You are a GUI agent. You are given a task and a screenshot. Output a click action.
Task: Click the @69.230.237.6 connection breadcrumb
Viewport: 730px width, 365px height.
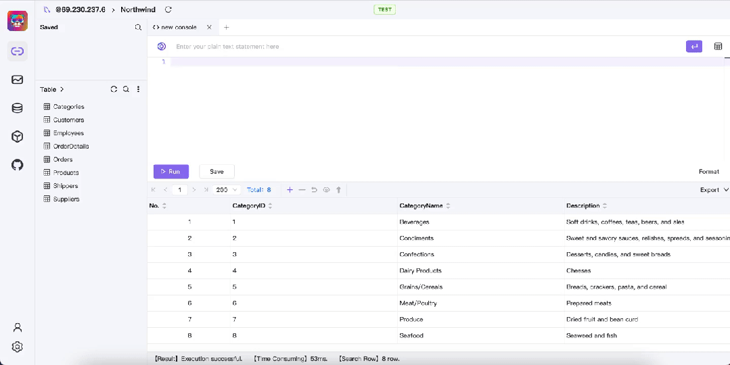[81, 9]
